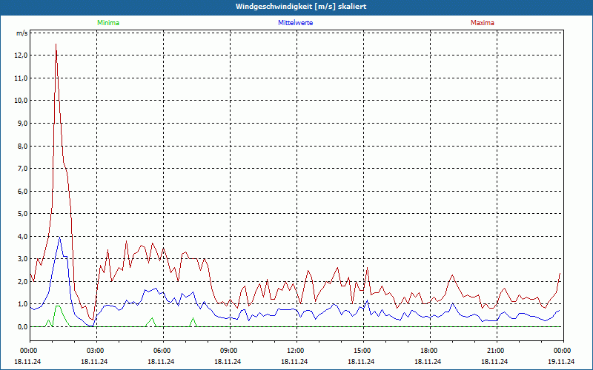Click the 18:00 time axis label
This screenshot has height=370, width=593.
click(x=429, y=351)
